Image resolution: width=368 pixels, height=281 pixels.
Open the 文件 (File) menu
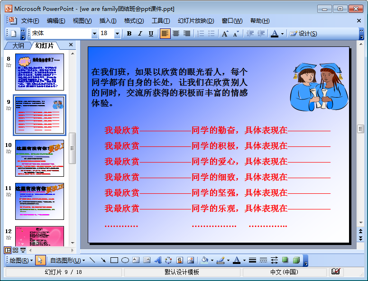(30, 21)
